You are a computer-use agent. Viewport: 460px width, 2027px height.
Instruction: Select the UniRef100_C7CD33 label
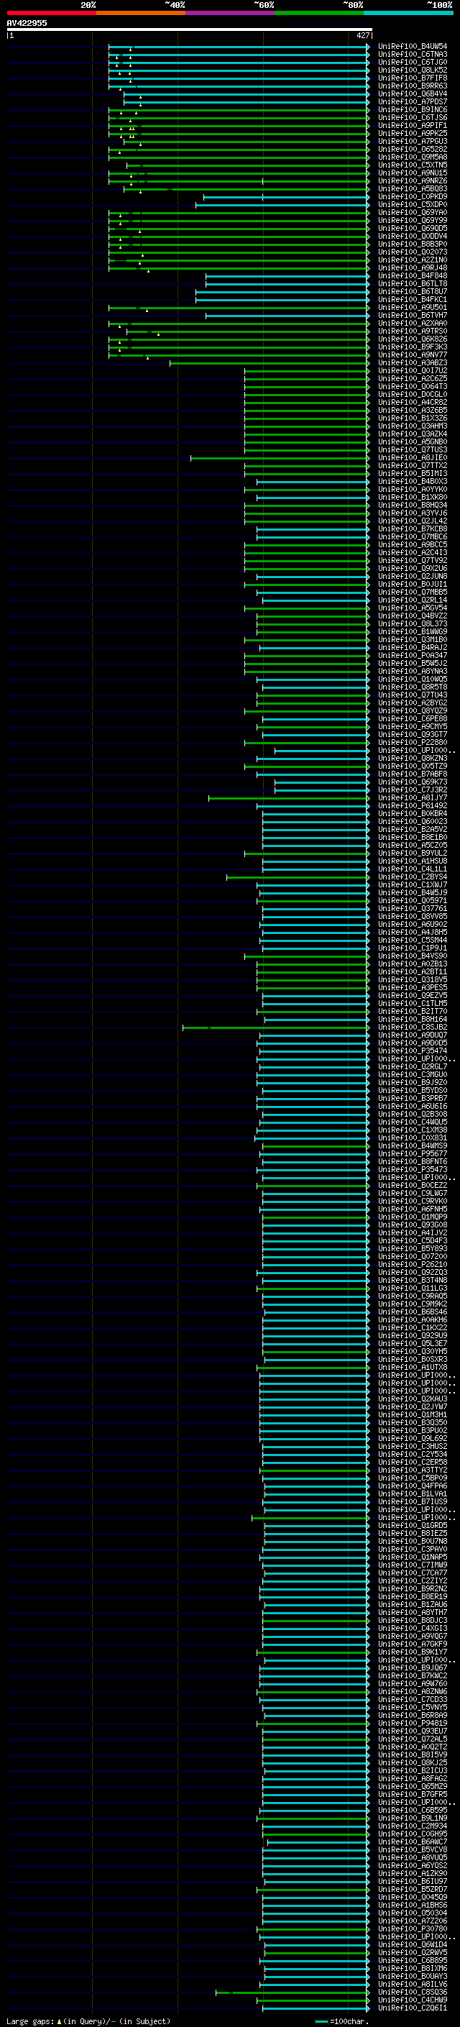413,1698
